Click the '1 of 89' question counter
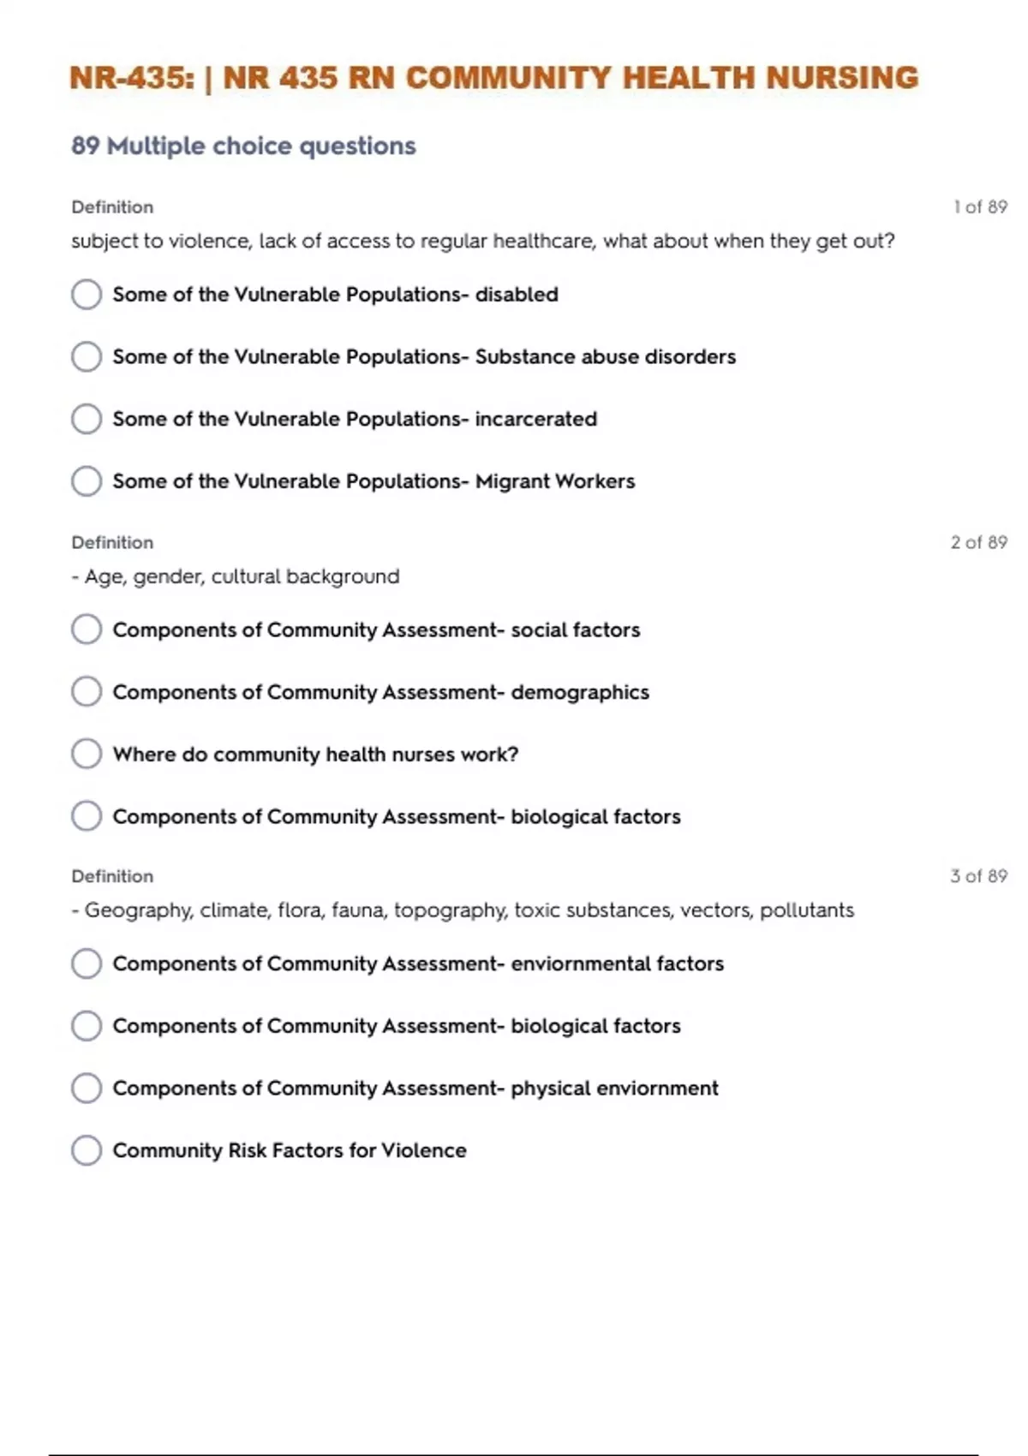The width and height of the screenshot is (1028, 1456). (x=980, y=207)
